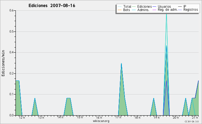This screenshot has height=124, width=202.
Task: Click the 17 h axis label
Action: pyautogui.click(x=118, y=117)
